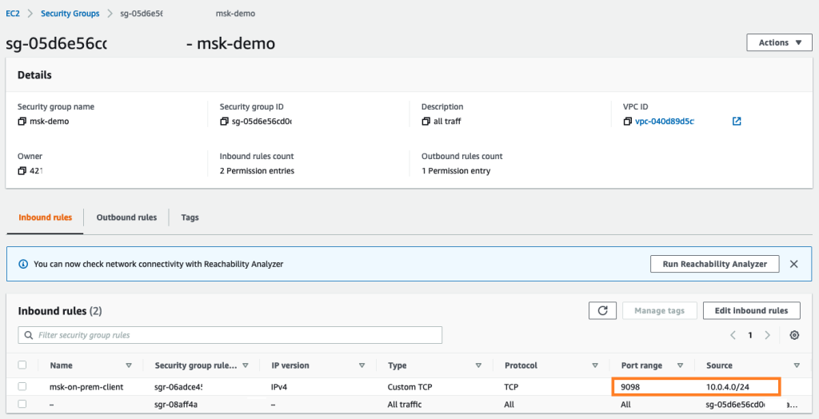Go to Security Groups breadcrumb link

70,14
